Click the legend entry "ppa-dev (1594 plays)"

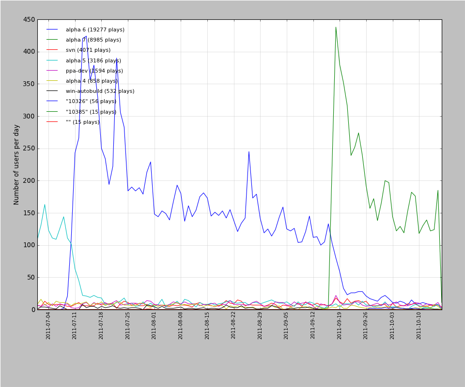94,71
